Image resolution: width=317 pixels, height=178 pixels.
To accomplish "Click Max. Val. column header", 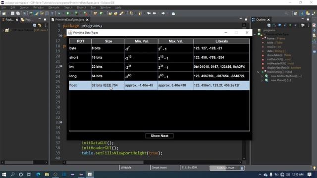I will coord(176,41).
